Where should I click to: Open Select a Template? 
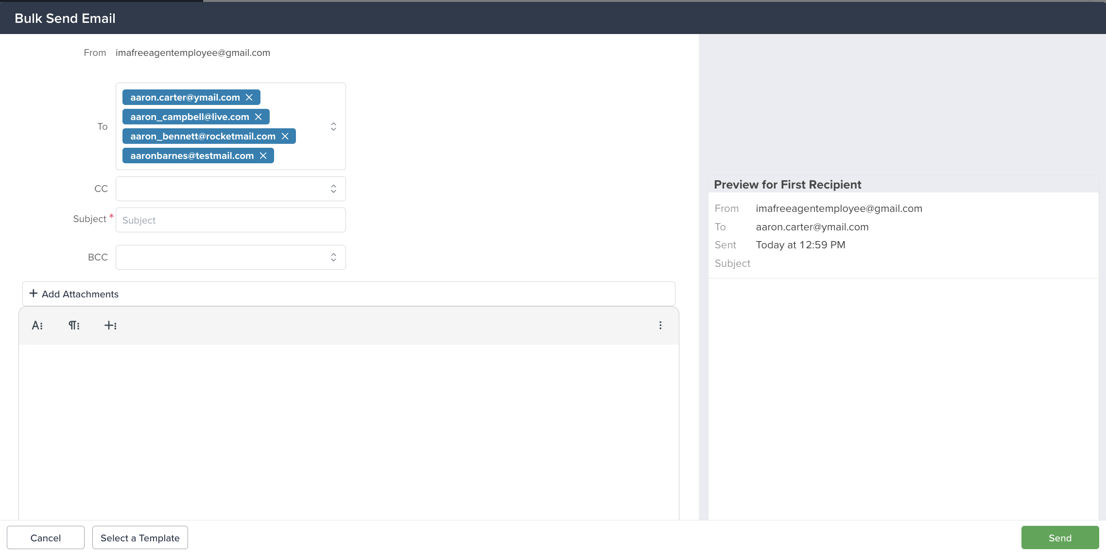click(140, 537)
